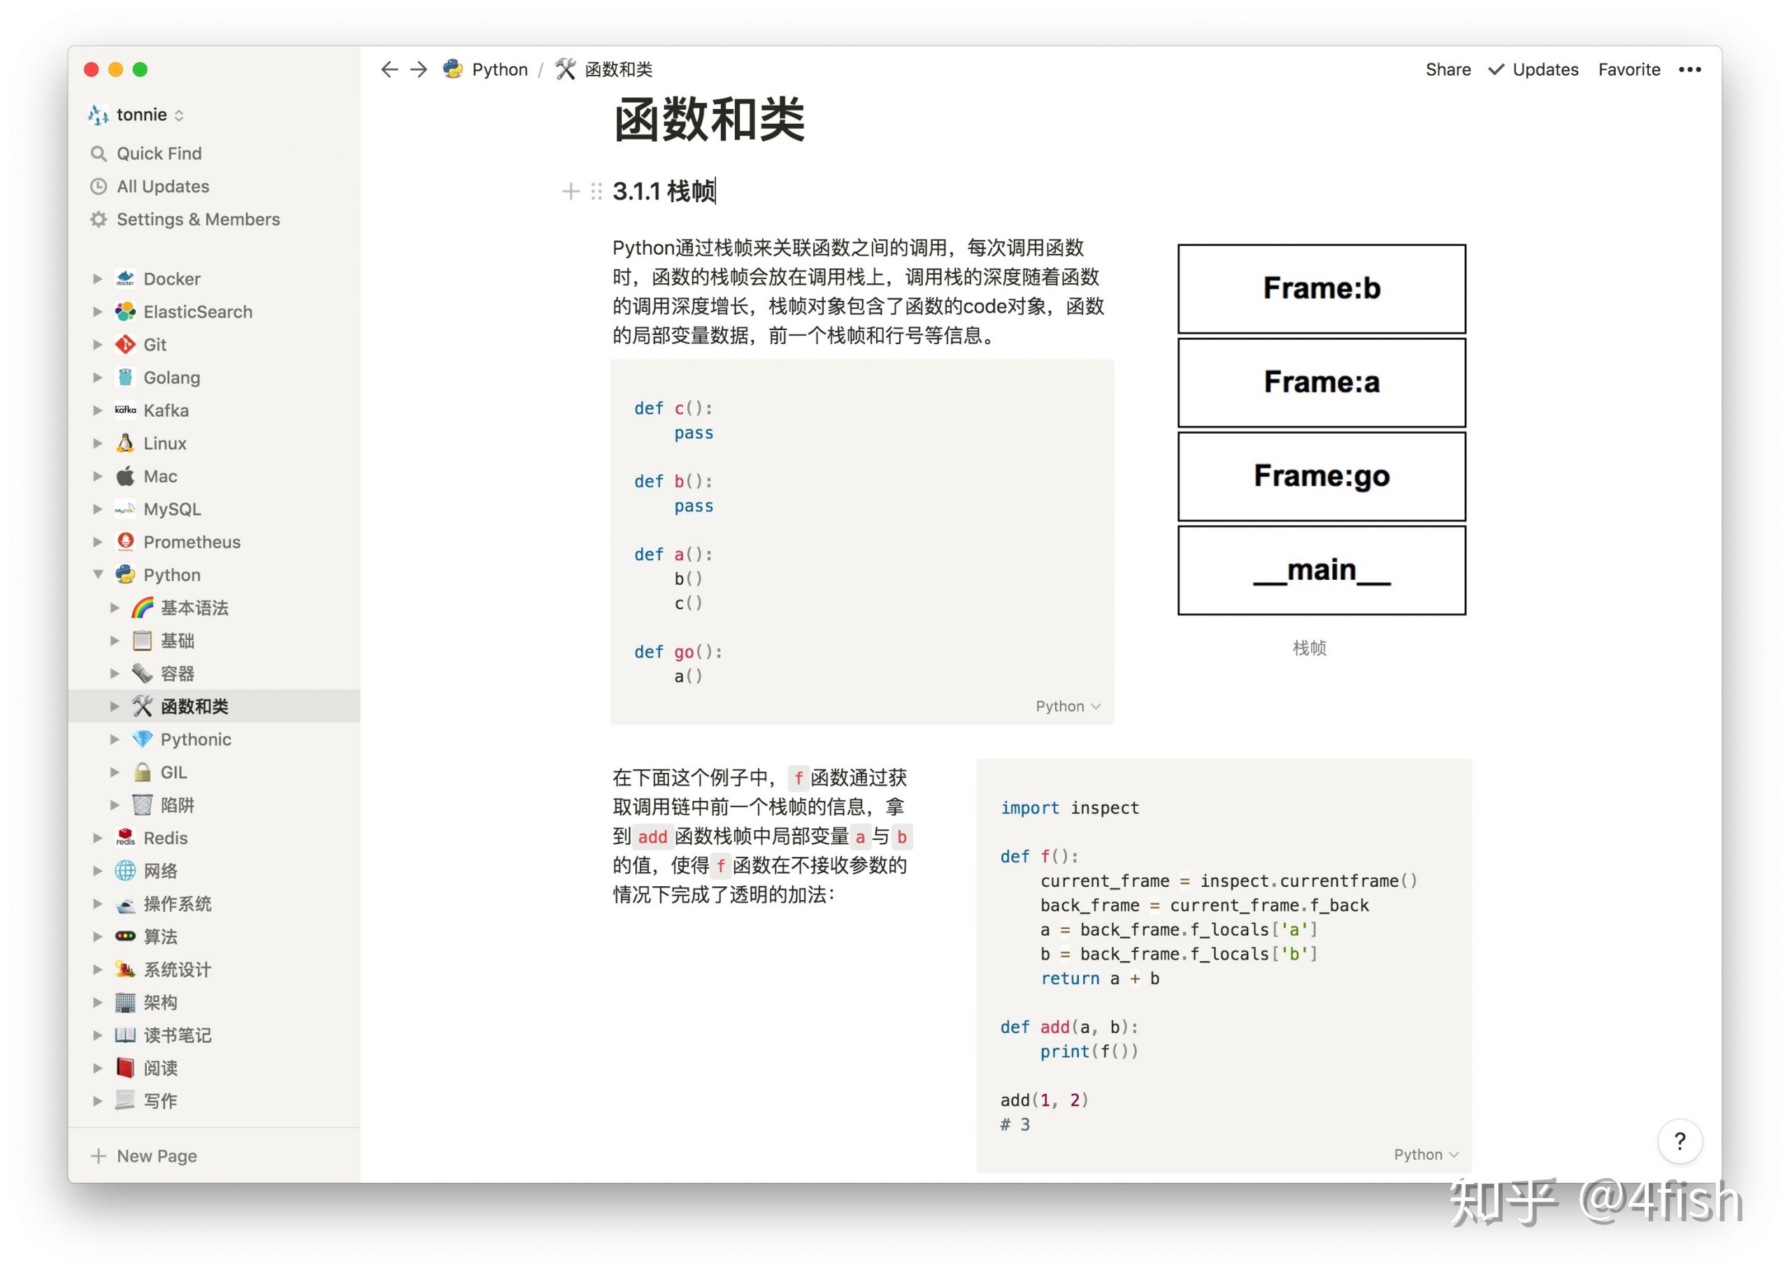The width and height of the screenshot is (1790, 1273).
Task: Click the Favorite button
Action: [1629, 70]
